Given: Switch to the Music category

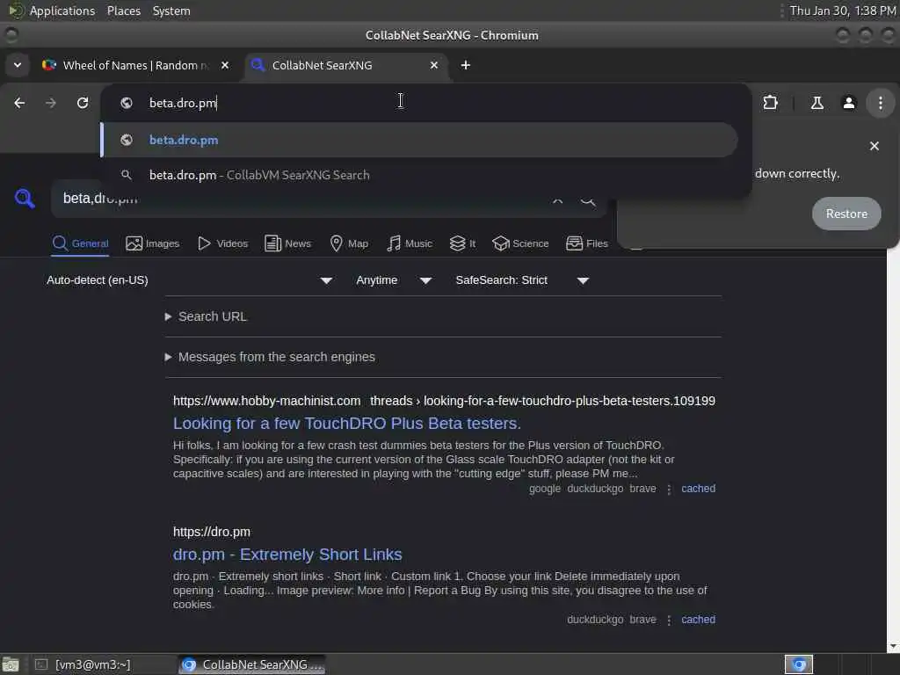Looking at the screenshot, I should (x=410, y=243).
